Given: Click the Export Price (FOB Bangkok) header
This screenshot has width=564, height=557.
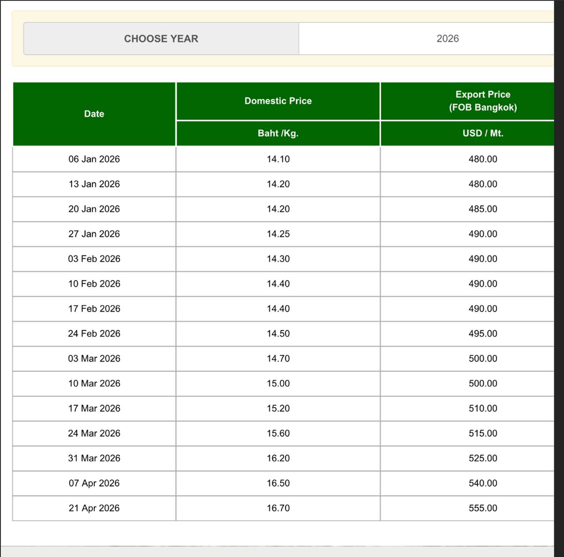Looking at the screenshot, I should [482, 101].
